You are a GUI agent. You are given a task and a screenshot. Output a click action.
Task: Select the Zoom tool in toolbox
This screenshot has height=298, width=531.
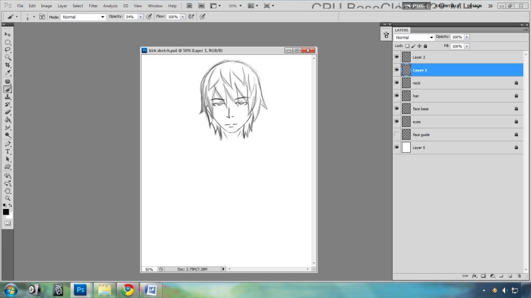click(8, 198)
